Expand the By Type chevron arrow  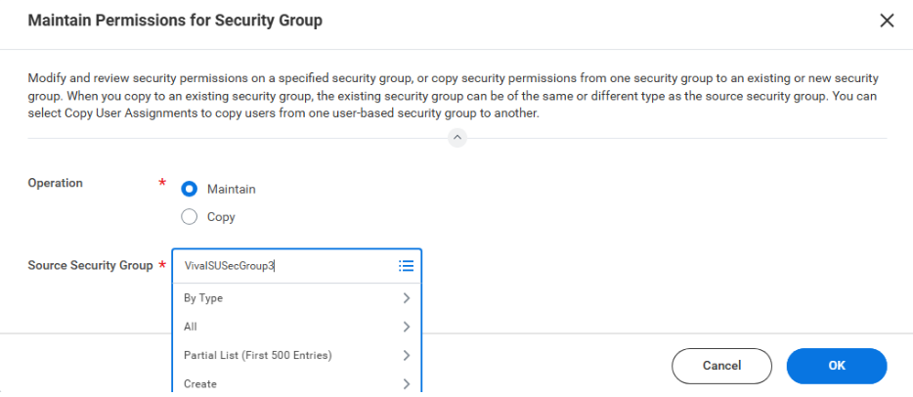(407, 298)
